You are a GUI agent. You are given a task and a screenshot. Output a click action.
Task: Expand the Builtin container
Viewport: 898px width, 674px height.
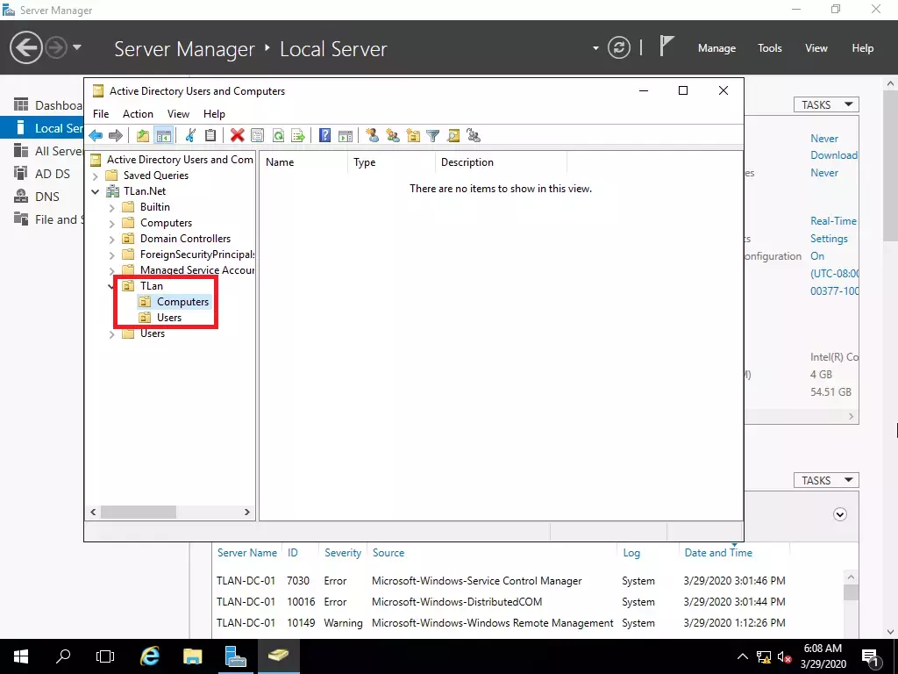[x=111, y=207]
